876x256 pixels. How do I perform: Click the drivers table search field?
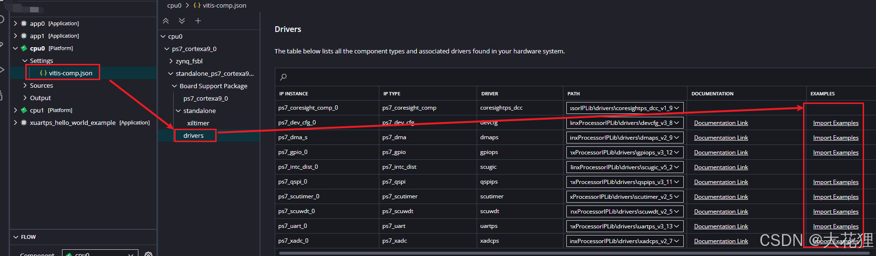575,77
